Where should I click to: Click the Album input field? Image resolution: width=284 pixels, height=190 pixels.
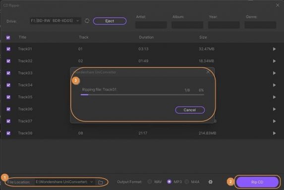(187, 25)
